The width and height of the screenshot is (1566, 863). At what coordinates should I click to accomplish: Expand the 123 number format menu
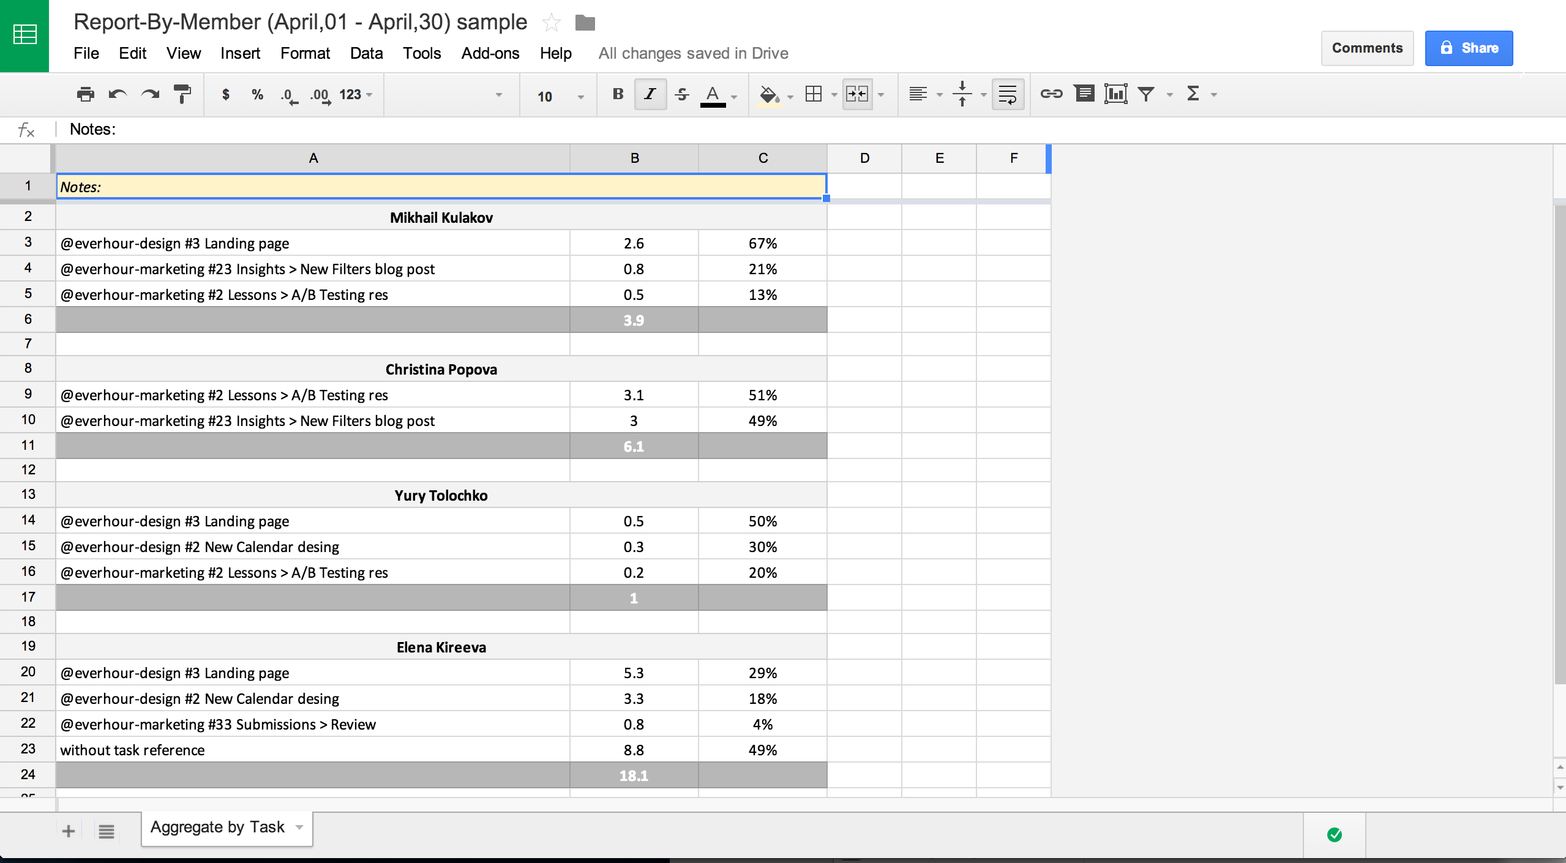pos(356,94)
